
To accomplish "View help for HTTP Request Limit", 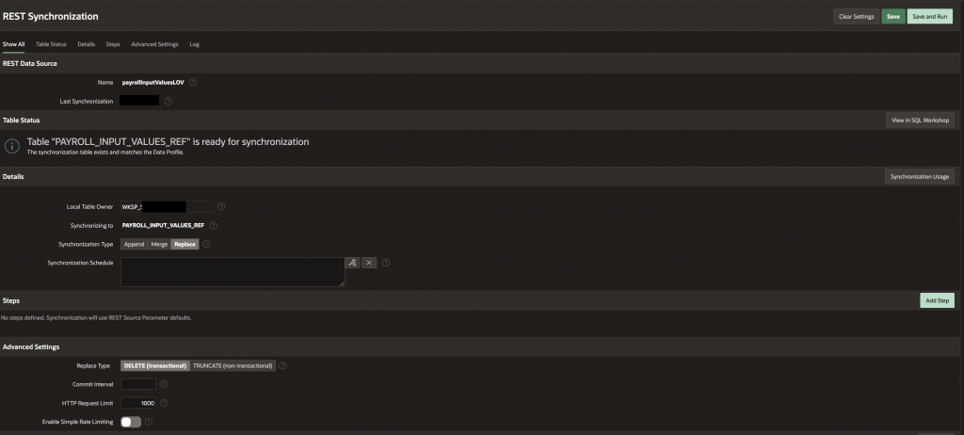I will (x=164, y=403).
